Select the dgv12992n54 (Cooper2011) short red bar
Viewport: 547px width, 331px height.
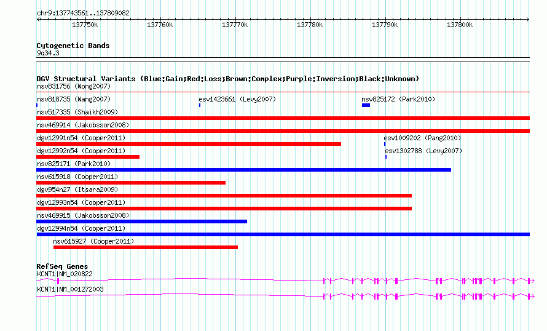pos(88,157)
